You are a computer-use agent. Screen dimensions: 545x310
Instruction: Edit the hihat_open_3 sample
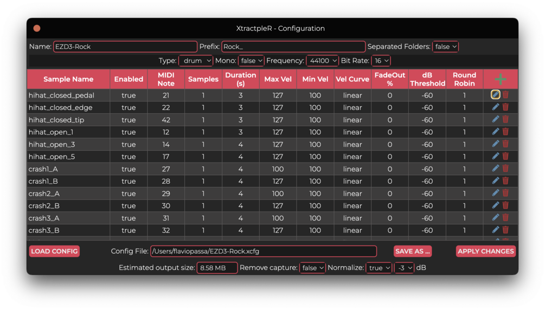495,144
